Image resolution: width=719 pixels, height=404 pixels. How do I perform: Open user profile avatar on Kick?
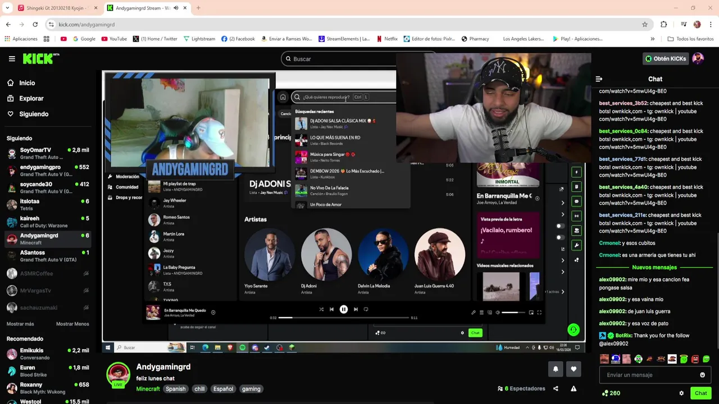tap(698, 58)
